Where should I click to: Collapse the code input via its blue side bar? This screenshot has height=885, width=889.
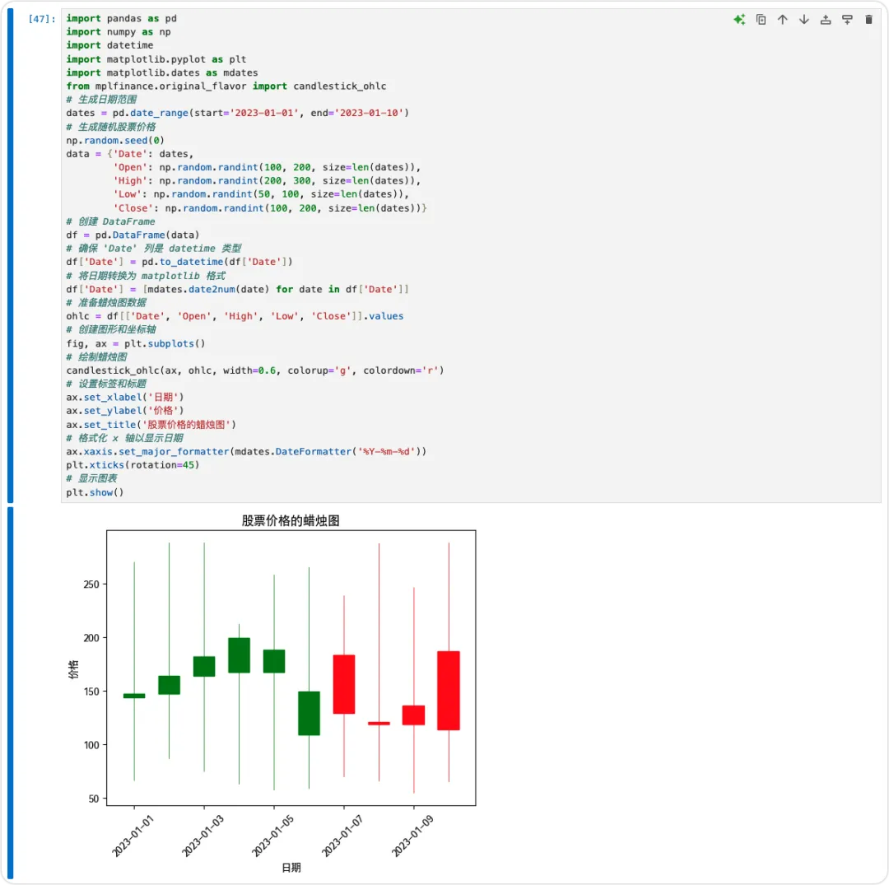tap(10, 255)
